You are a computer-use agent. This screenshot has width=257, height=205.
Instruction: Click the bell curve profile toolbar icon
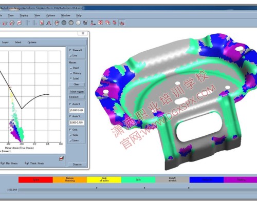click(49, 23)
